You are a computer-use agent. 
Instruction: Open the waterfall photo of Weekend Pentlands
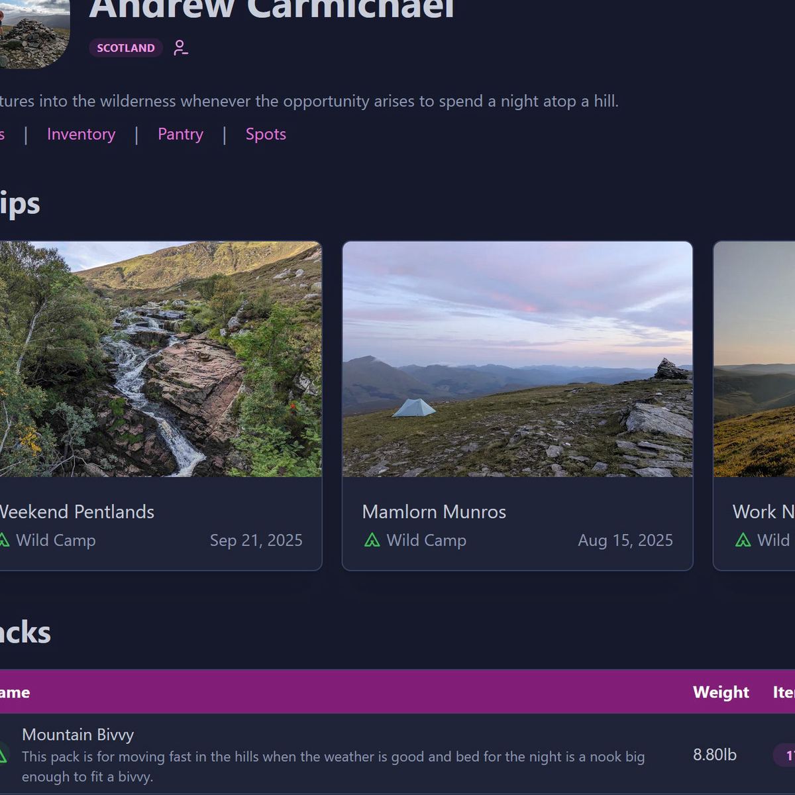click(159, 358)
